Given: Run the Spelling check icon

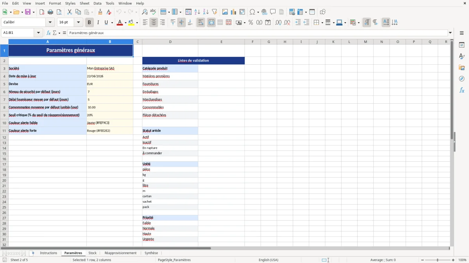Looking at the screenshot, I should click(153, 12).
